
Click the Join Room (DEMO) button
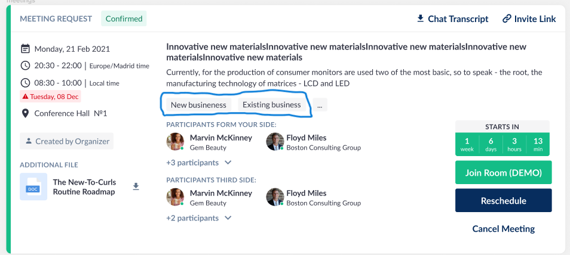point(504,172)
